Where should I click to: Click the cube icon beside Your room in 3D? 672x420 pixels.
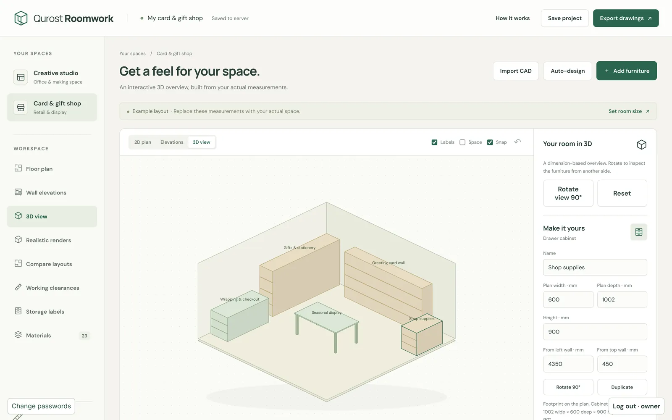tap(641, 144)
